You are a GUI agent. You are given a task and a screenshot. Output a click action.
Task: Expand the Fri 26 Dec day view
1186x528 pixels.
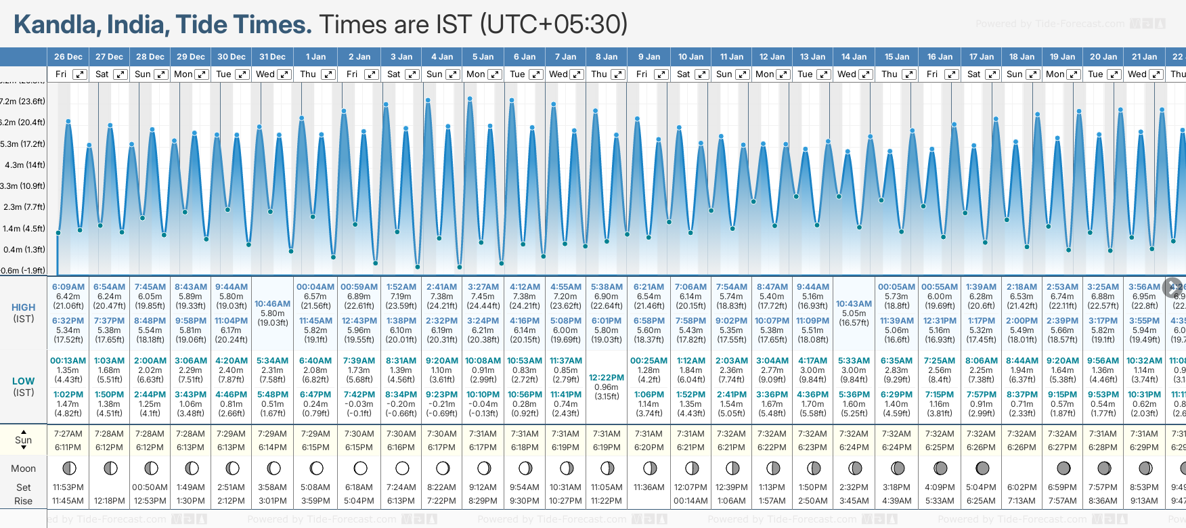point(80,74)
